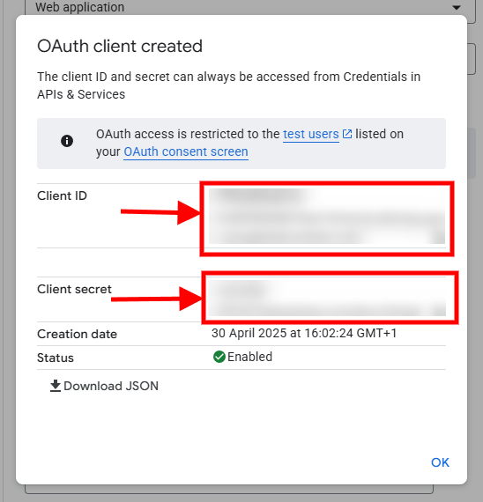Viewport: 483px width, 502px height.
Task: Click the blurred Client secret value
Action: click(x=327, y=298)
